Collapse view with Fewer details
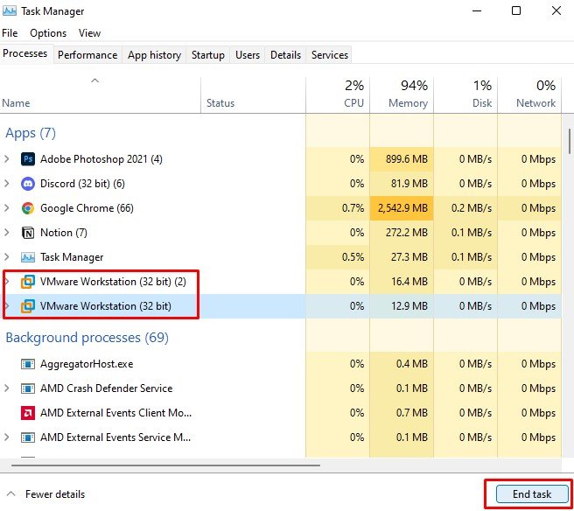The image size is (574, 511). 46,494
